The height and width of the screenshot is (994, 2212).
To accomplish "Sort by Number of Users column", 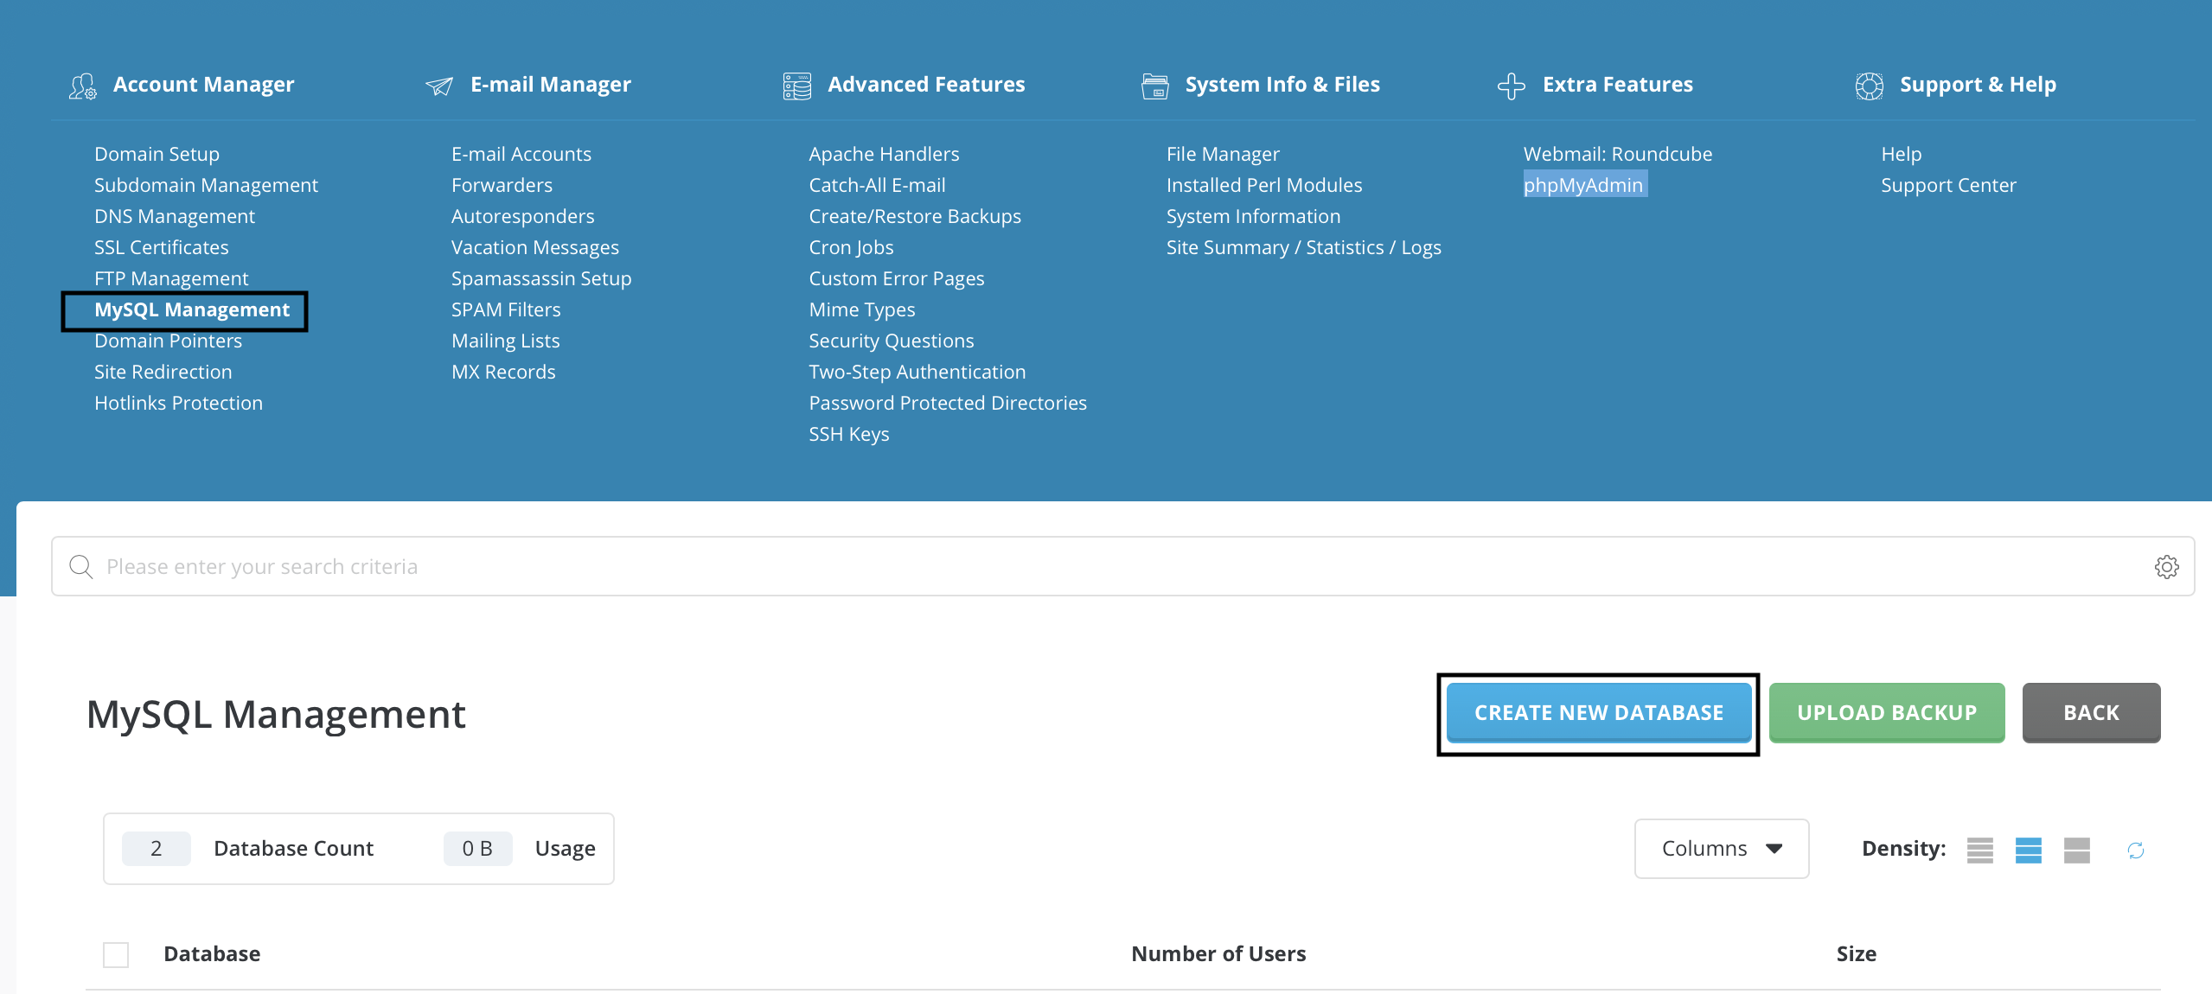I will pyautogui.click(x=1218, y=954).
